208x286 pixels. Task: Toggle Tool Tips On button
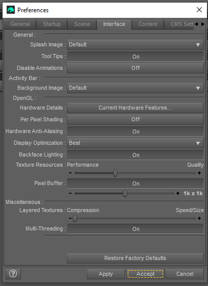[135, 57]
